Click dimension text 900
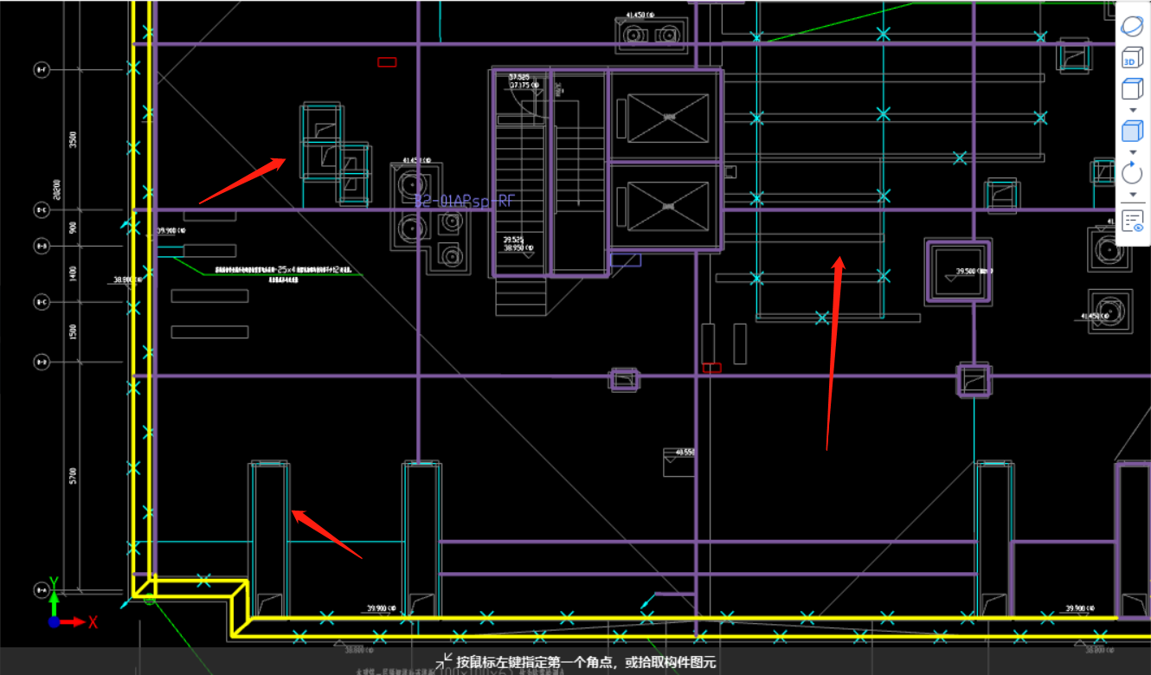Image resolution: width=1151 pixels, height=675 pixels. click(x=74, y=228)
